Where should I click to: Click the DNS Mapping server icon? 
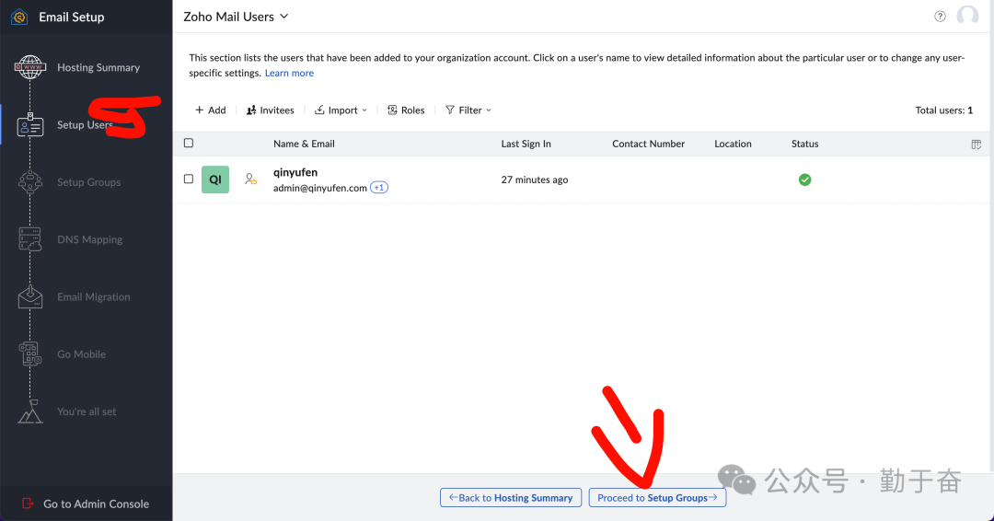pyautogui.click(x=30, y=239)
